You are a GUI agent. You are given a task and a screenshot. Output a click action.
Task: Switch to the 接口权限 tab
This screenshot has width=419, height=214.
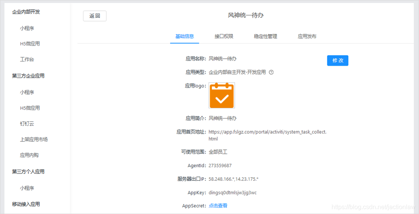point(224,37)
